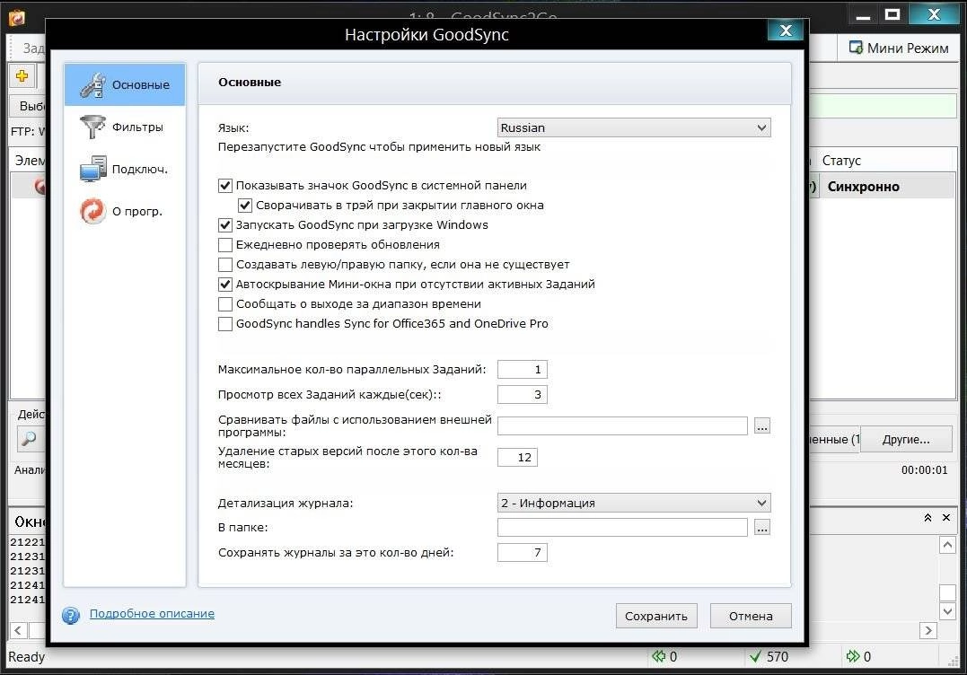The image size is (967, 675).
Task: Browse for external compare program
Action: point(762,426)
